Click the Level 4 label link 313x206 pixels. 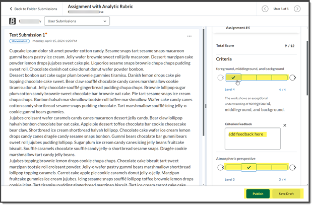pos(230,90)
